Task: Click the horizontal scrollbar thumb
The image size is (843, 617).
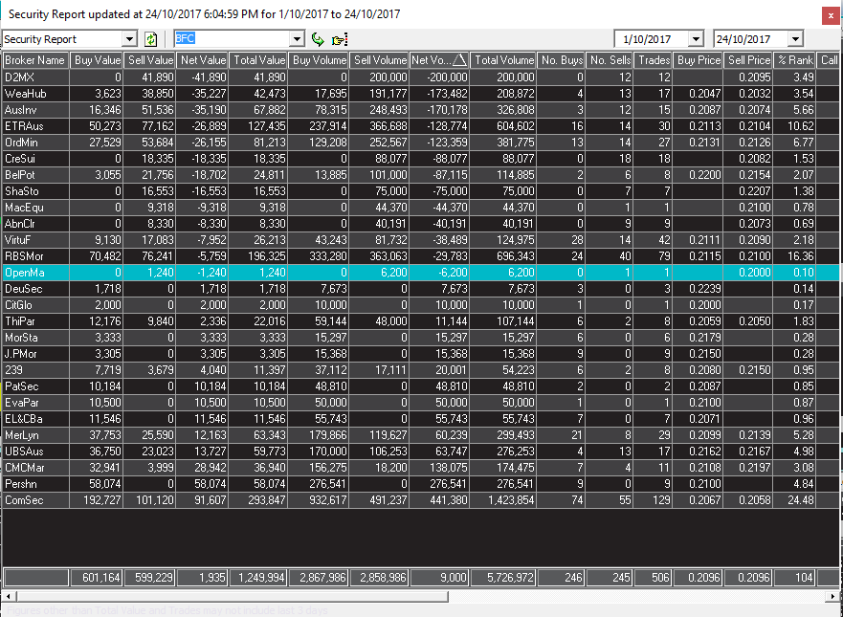Action: click(x=232, y=596)
